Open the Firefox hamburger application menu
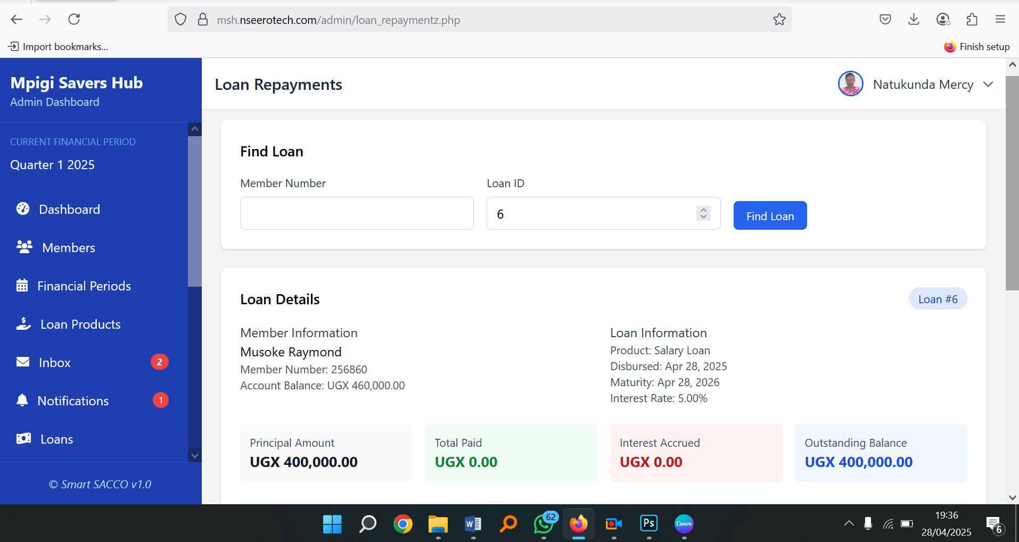The width and height of the screenshot is (1019, 542). point(1000,20)
